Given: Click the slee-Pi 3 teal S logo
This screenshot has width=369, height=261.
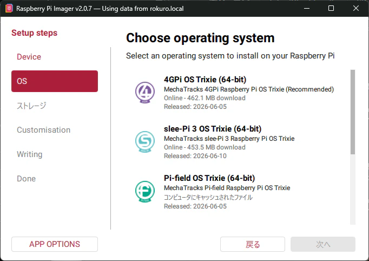Looking at the screenshot, I should point(145,142).
